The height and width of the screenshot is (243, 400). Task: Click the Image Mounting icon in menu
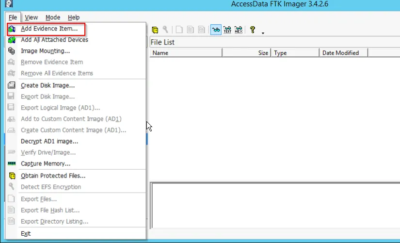[12, 51]
